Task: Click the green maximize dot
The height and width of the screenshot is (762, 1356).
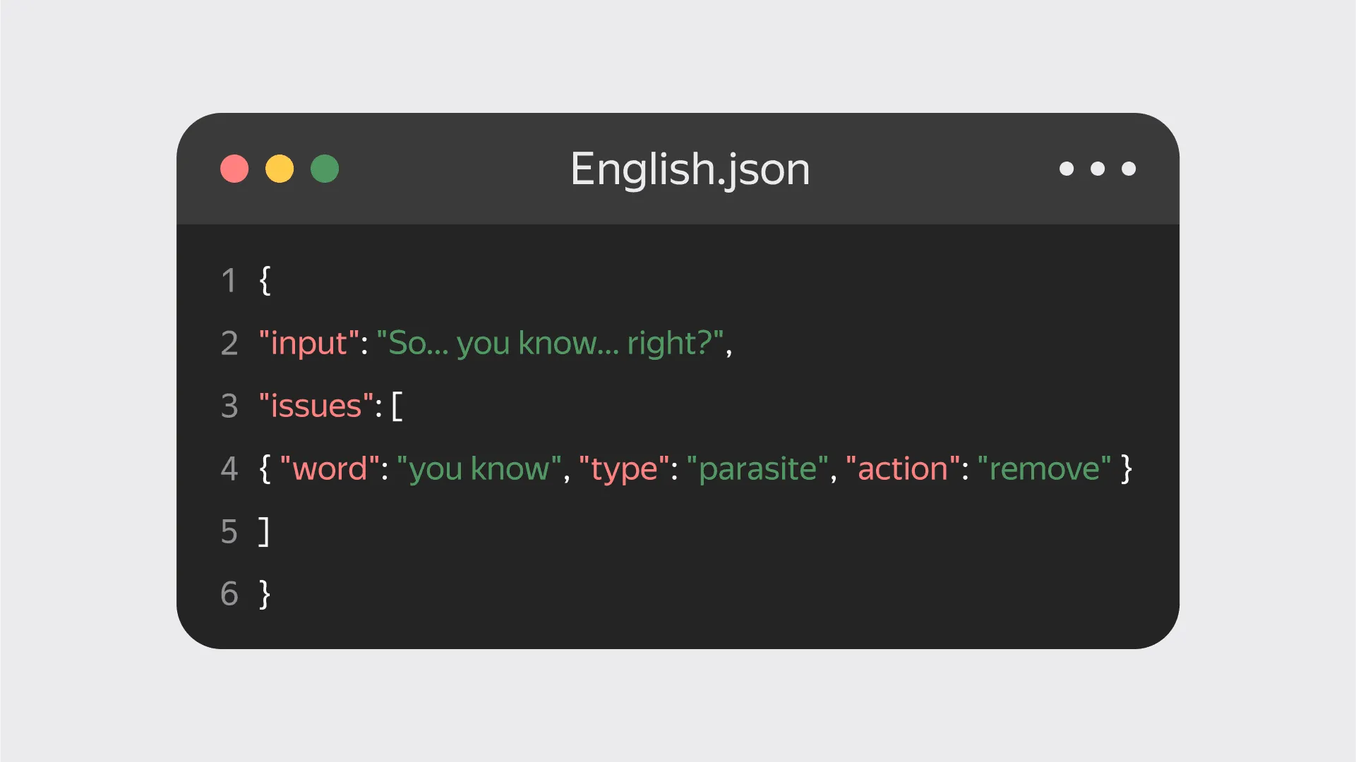Action: [325, 169]
